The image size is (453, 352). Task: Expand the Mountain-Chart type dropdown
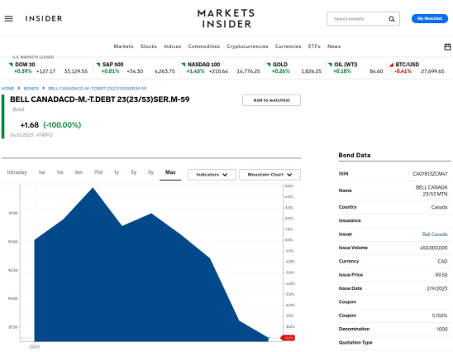pos(269,175)
